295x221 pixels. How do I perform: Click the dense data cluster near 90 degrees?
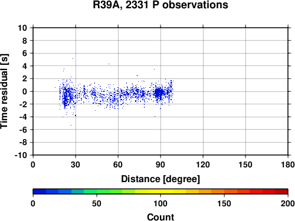pos(159,93)
